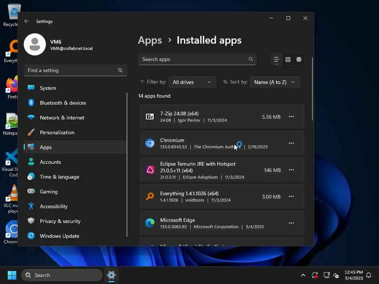Click the Chromium app name
379x284 pixels.
[172, 140]
